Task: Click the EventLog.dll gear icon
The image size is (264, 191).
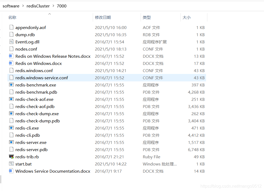Action: click(11, 41)
